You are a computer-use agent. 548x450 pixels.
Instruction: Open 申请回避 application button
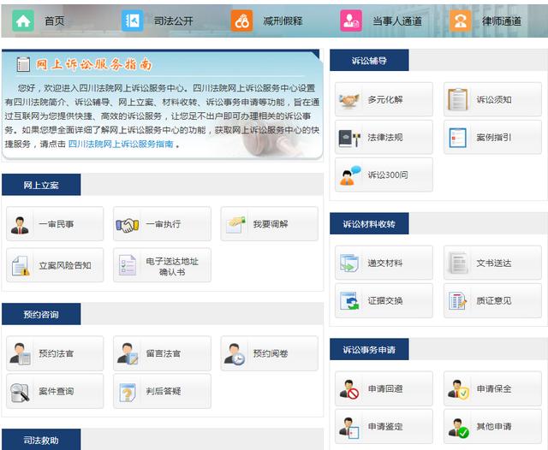pos(384,388)
